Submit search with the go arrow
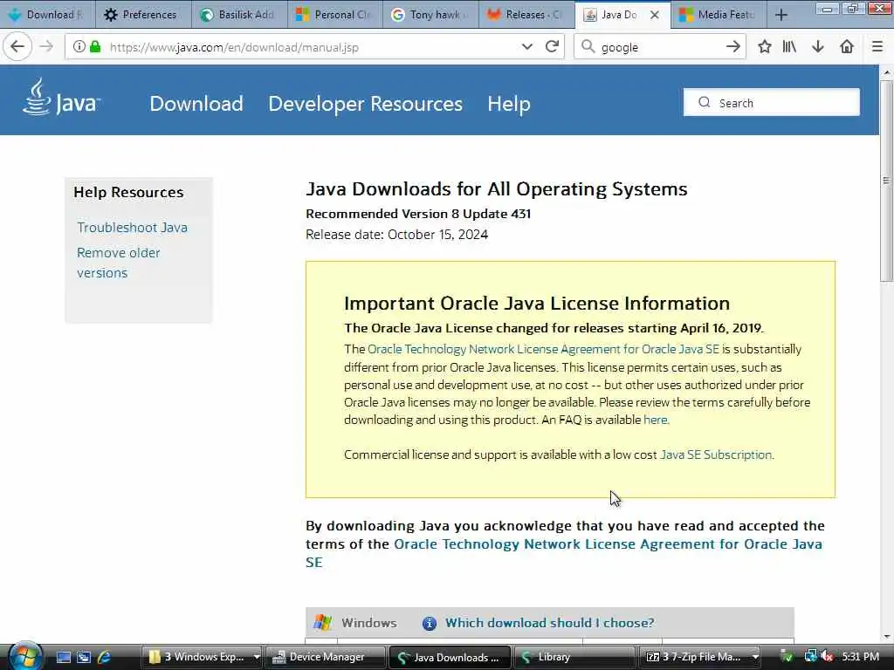This screenshot has height=670, width=894. pos(733,46)
